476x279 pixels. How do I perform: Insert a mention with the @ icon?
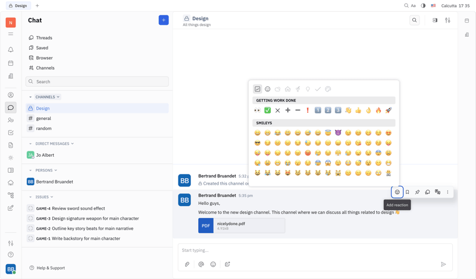coord(201,264)
